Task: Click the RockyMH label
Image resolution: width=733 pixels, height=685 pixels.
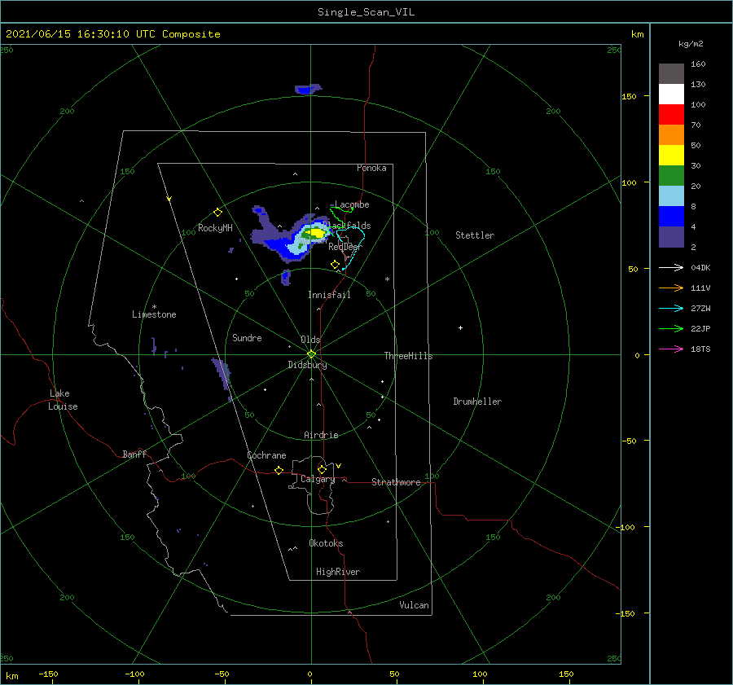Action: (215, 228)
